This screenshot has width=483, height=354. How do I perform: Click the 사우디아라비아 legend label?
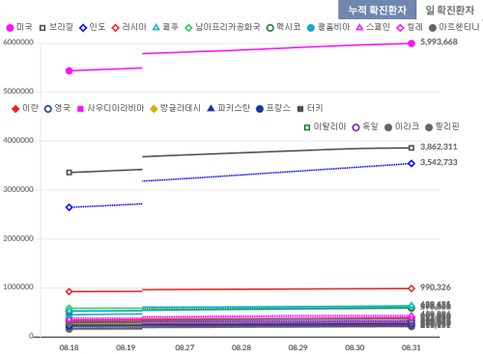click(116, 108)
